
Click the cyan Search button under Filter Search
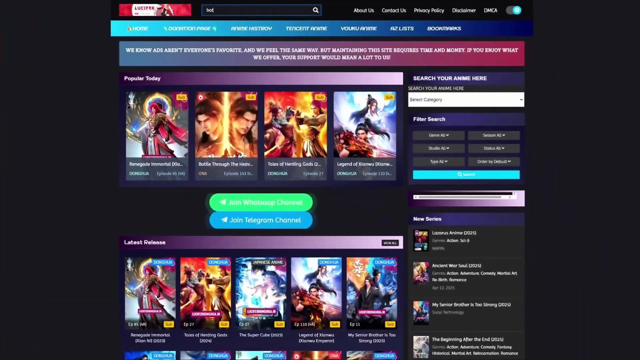pyautogui.click(x=466, y=174)
